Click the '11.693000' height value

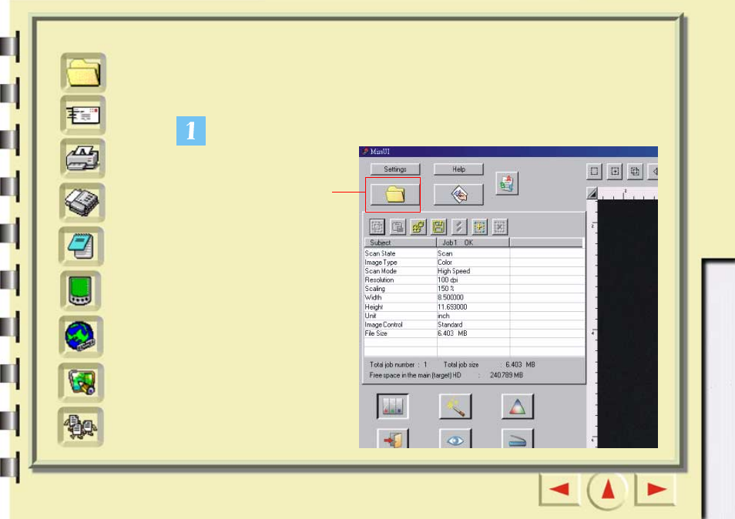pyautogui.click(x=452, y=307)
